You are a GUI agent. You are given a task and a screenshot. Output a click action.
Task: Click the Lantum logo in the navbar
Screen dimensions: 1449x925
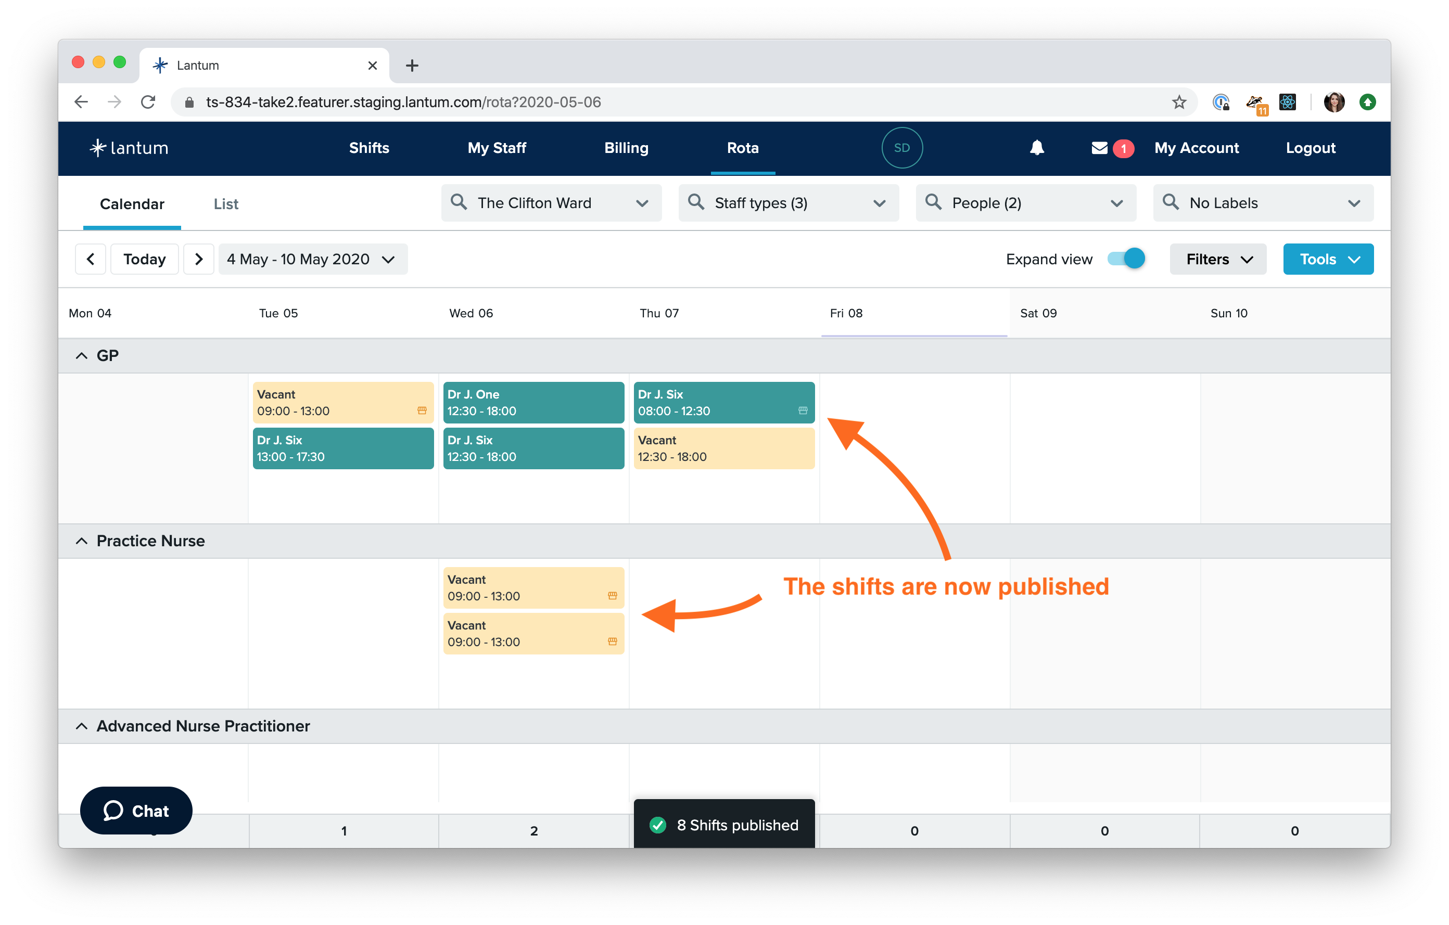[x=129, y=148]
